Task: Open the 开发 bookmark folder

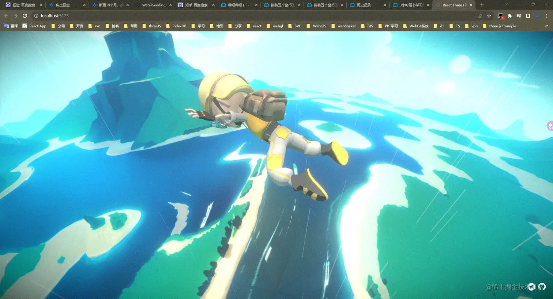Action: point(76,26)
